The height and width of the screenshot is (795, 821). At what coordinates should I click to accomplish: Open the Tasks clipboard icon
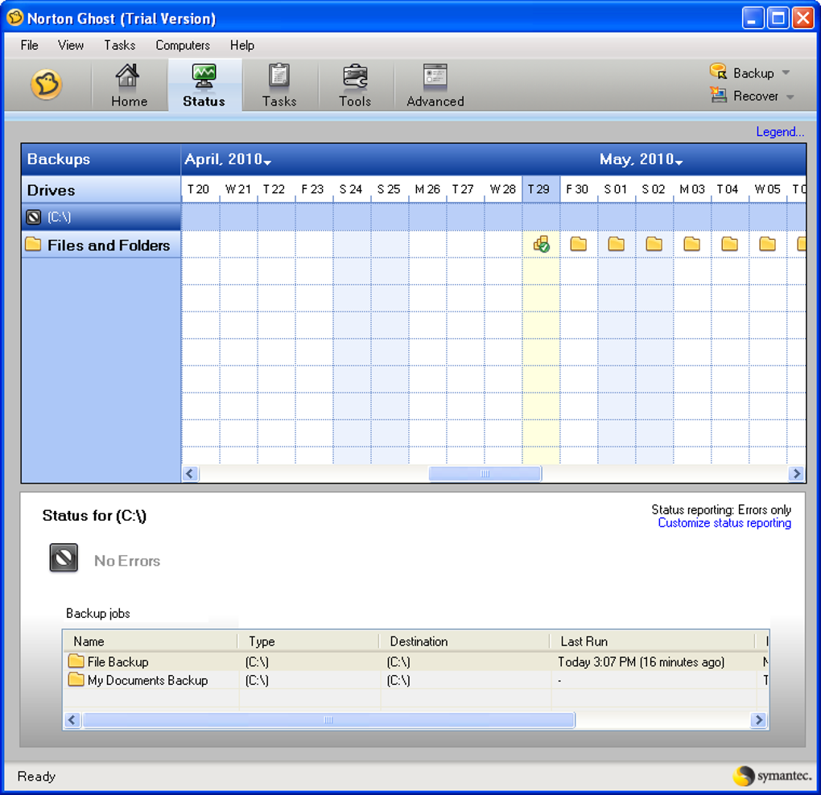pos(279,76)
